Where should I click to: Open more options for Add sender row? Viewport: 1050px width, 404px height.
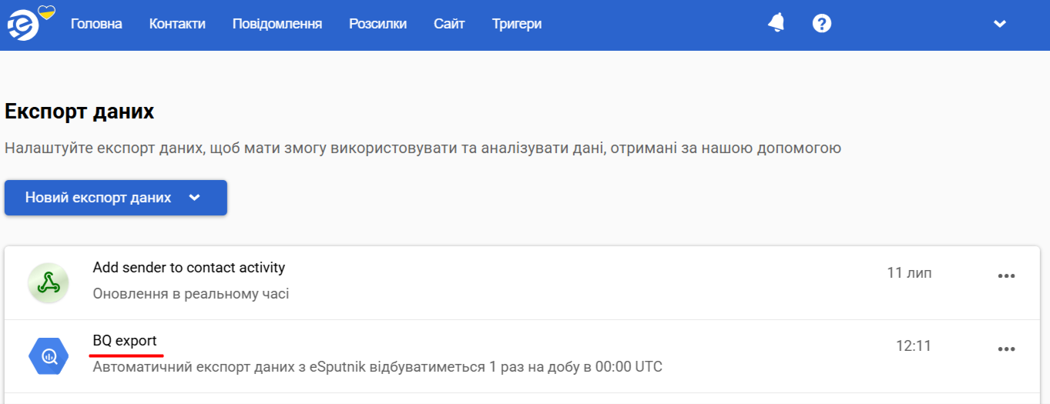pos(1006,276)
